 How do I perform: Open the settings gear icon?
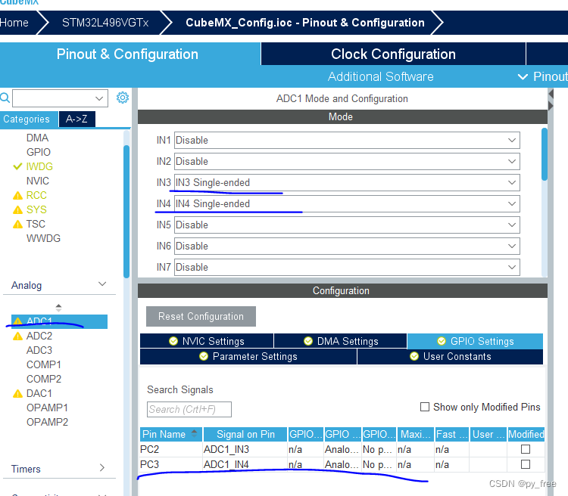pos(123,98)
